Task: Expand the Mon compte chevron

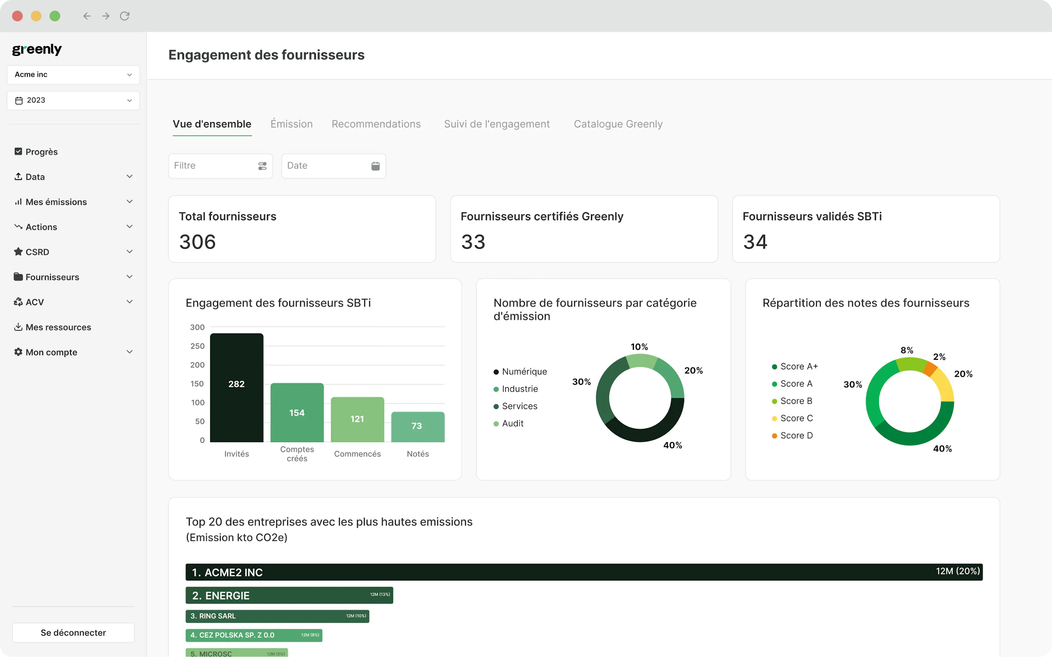Action: tap(130, 352)
